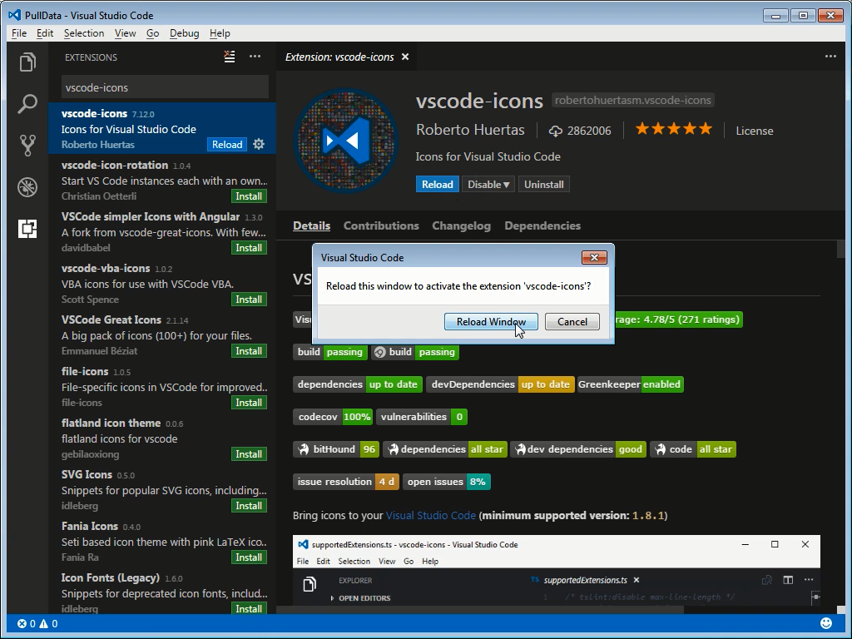Click the extensions search input field
This screenshot has width=852, height=639.
tap(165, 87)
